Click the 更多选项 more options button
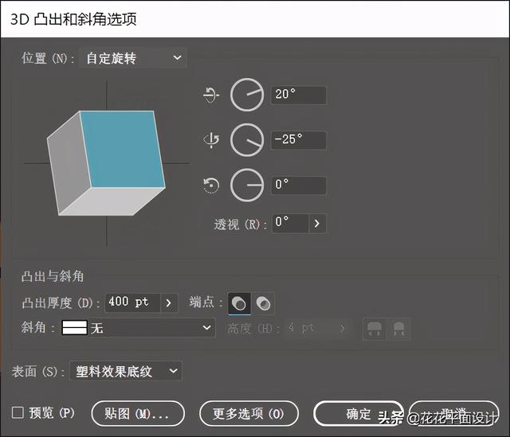Image resolution: width=510 pixels, height=437 pixels. 249,414
